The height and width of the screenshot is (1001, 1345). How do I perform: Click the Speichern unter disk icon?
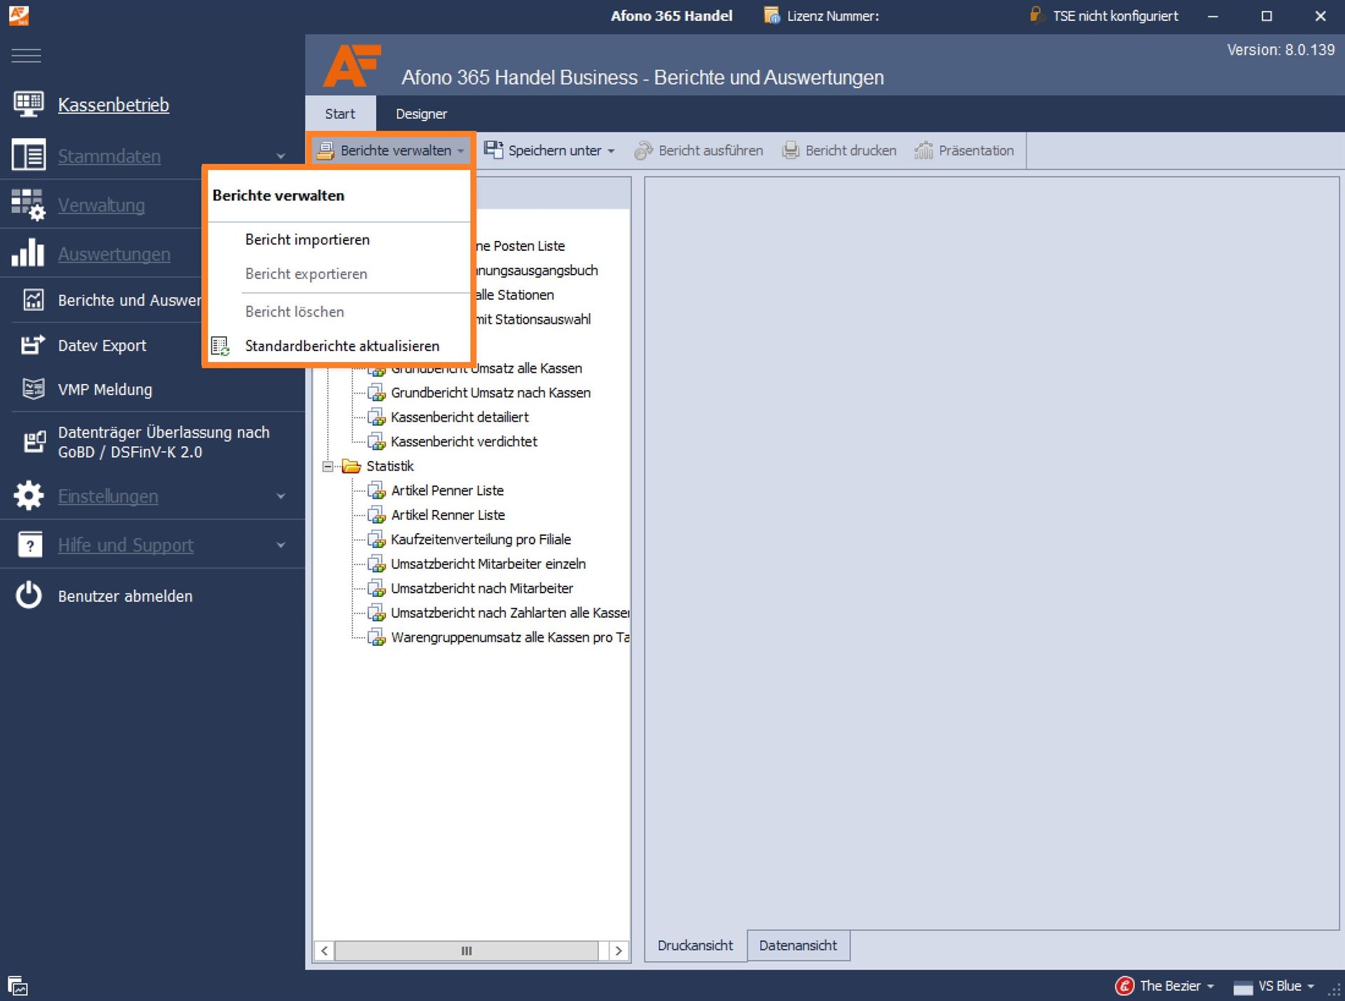click(x=493, y=150)
